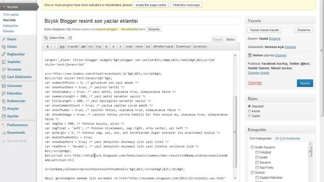
Task: Click the Downloads menu icon
Action: 4,132
